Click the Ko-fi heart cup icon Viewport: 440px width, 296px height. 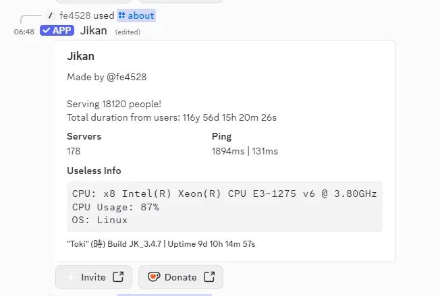[x=154, y=276]
